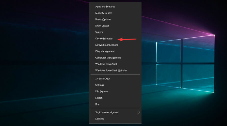
Task: Show the Desktop
Action: click(x=115, y=119)
